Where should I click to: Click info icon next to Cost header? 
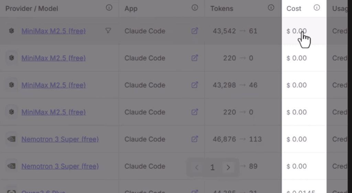coord(317,8)
